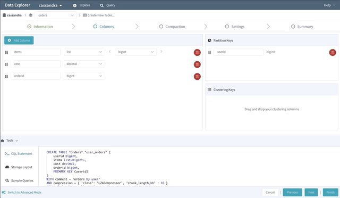Grab the drag handle for items row

(6, 52)
